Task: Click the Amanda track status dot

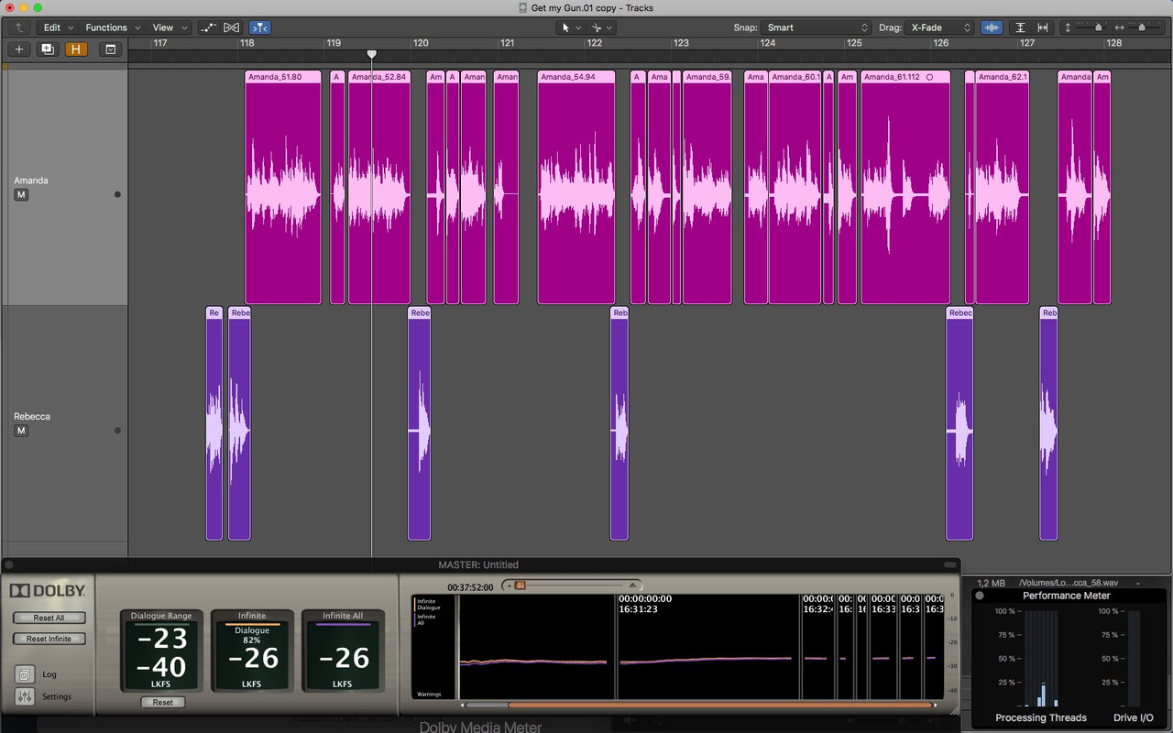Action: point(117,194)
